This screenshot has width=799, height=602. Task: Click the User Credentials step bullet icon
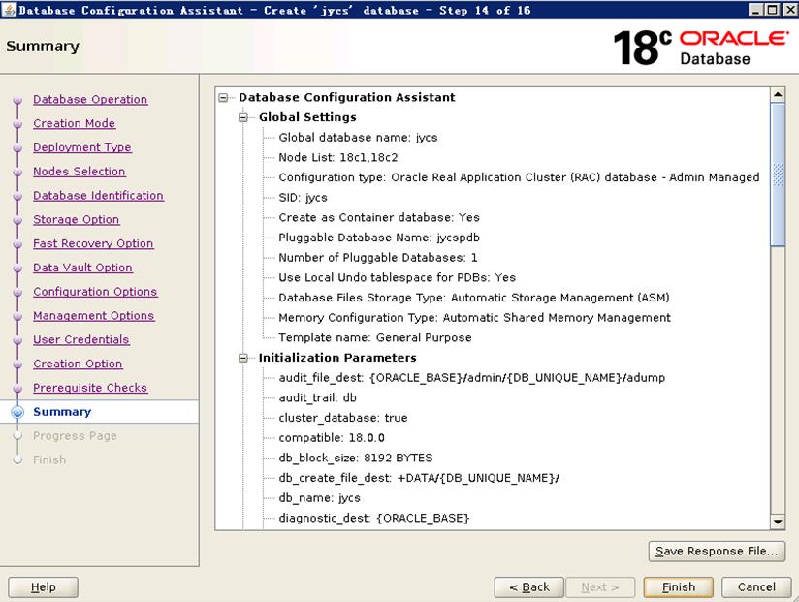click(x=17, y=340)
